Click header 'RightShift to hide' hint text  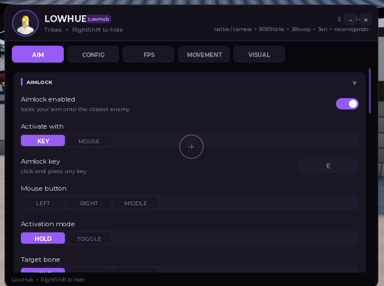[x=98, y=29]
